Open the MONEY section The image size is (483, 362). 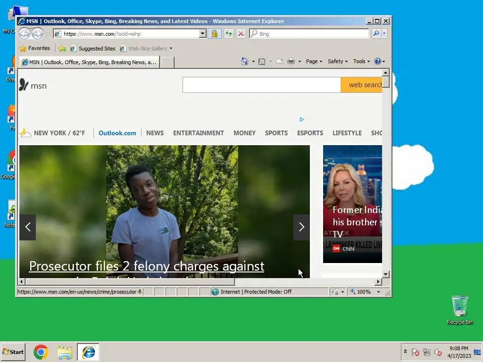pyautogui.click(x=245, y=133)
